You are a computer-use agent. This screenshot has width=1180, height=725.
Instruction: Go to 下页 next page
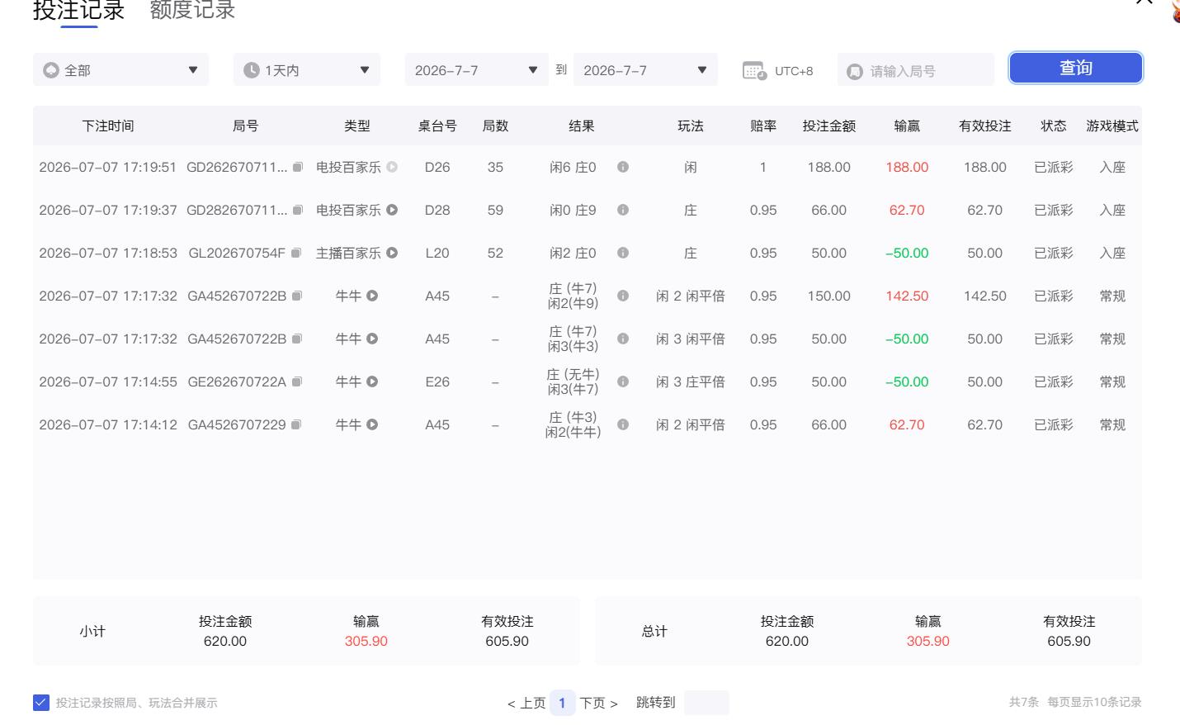click(599, 703)
